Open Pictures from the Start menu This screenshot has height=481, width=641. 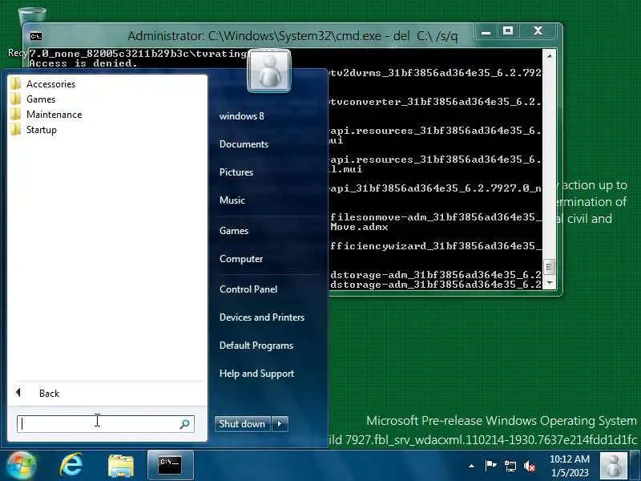coord(236,172)
